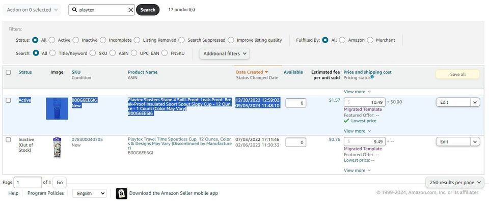This screenshot has width=489, height=201.
Task: Open Edit dropdown arrow for Travel Time row
Action: tap(475, 141)
